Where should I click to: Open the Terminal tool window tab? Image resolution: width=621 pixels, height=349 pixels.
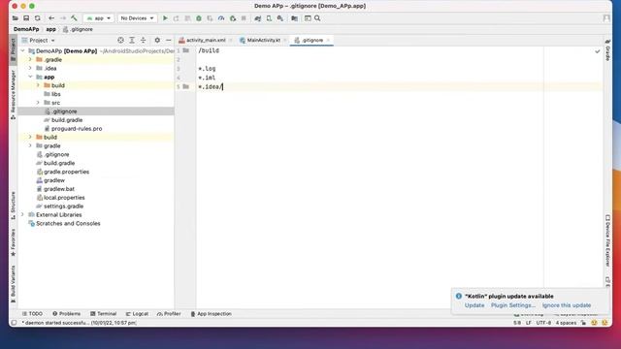104,314
